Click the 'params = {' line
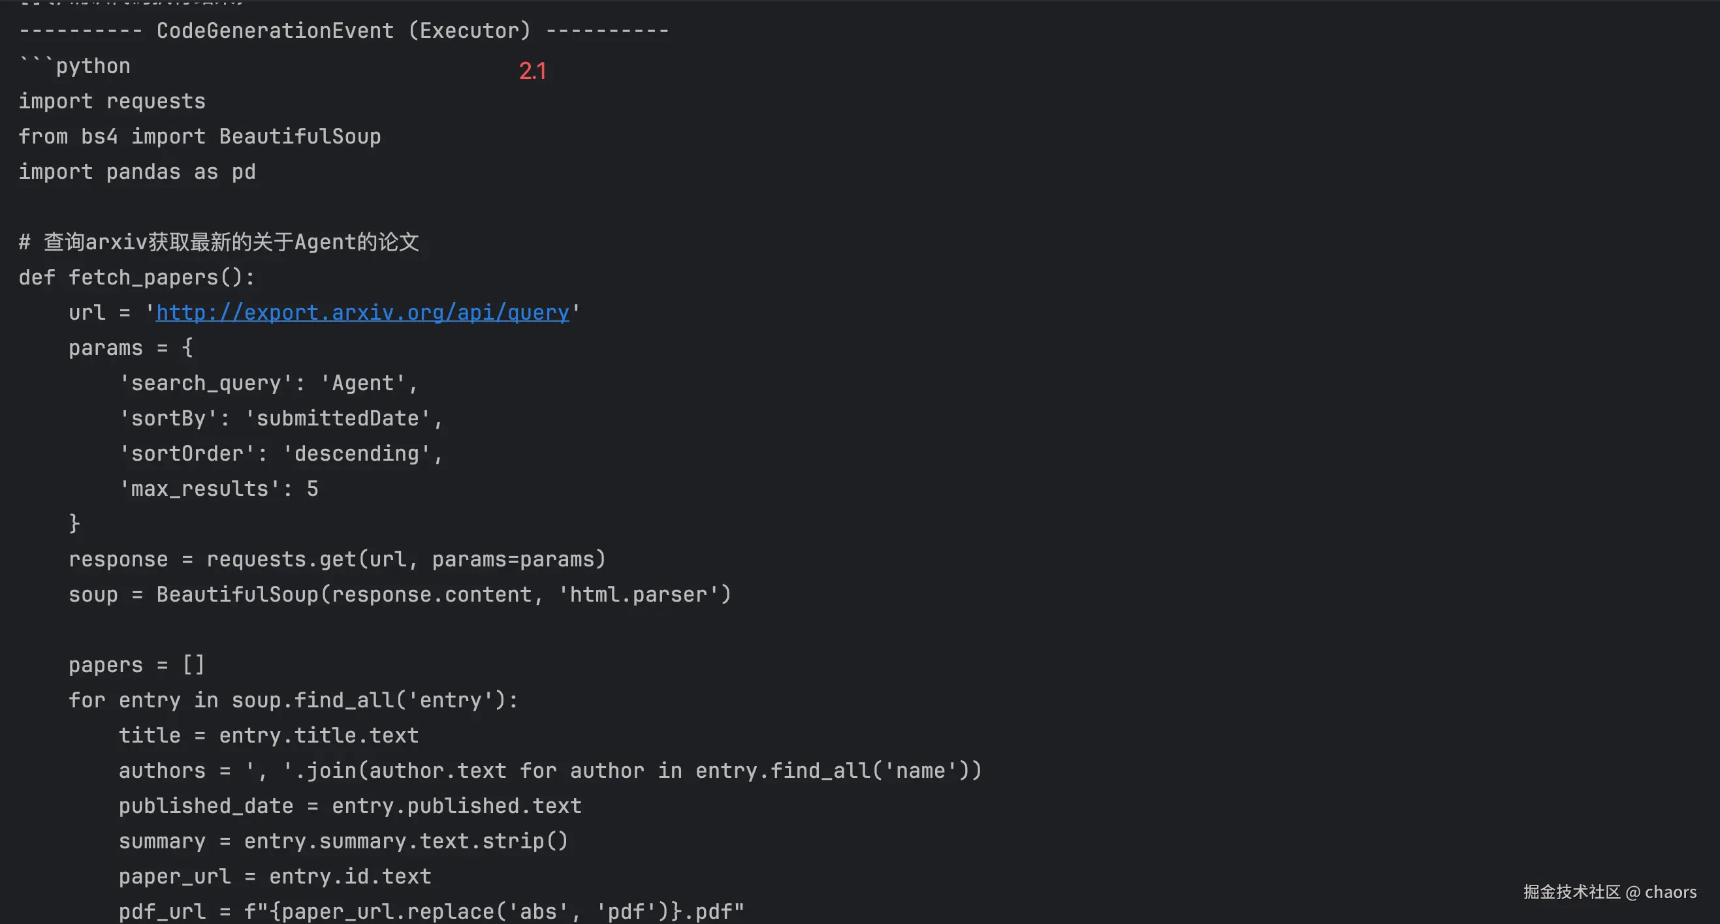The height and width of the screenshot is (924, 1720). tap(130, 348)
